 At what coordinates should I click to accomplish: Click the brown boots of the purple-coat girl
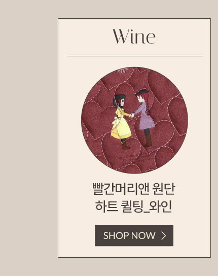coord(148,141)
